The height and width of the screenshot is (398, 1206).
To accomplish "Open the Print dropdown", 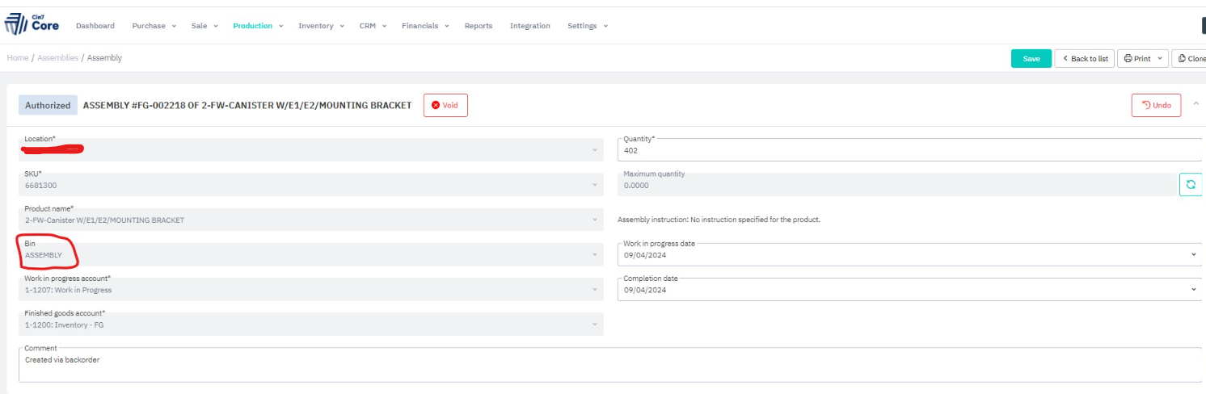I will click(x=1142, y=59).
